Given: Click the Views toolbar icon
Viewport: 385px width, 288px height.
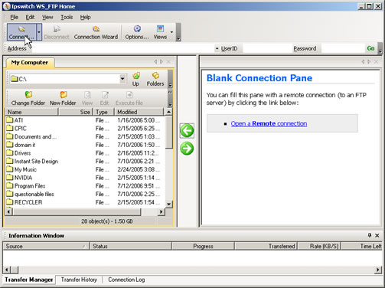Looking at the screenshot, I should click(160, 32).
